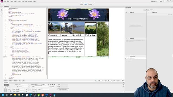
Task: Click the Blockquote indent icon
Action: [x=54, y=85]
